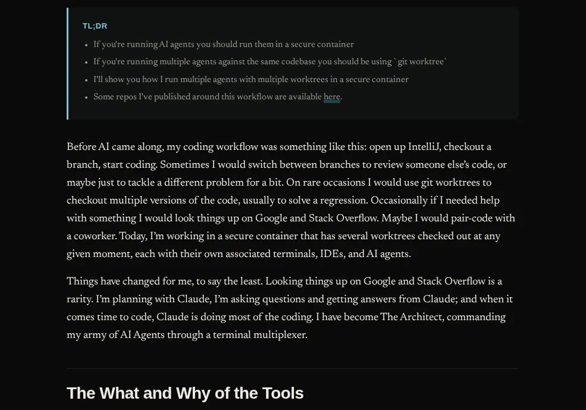Click the third bullet starting 'I'll show you'
586x410 pixels.
[x=250, y=80]
